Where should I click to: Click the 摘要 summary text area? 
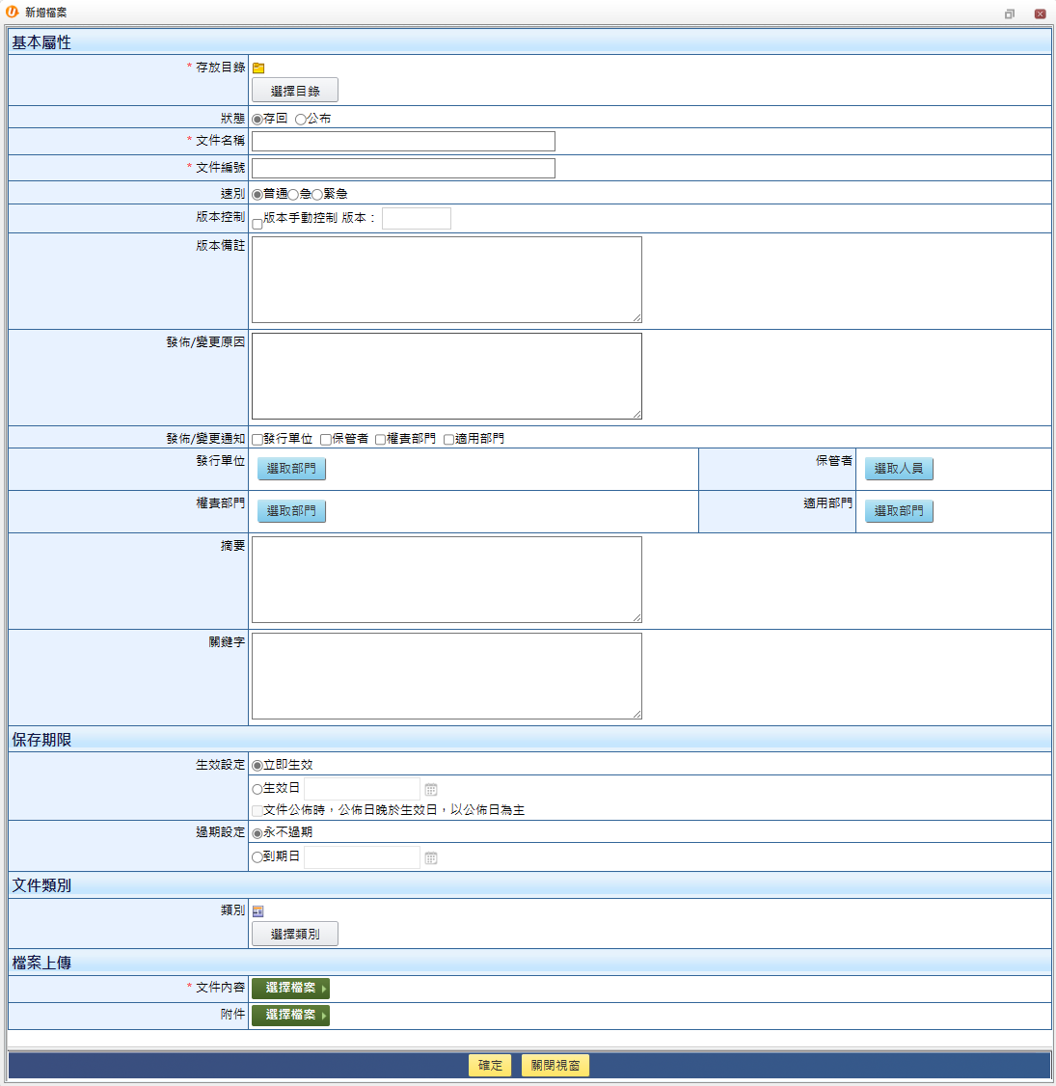click(x=447, y=580)
